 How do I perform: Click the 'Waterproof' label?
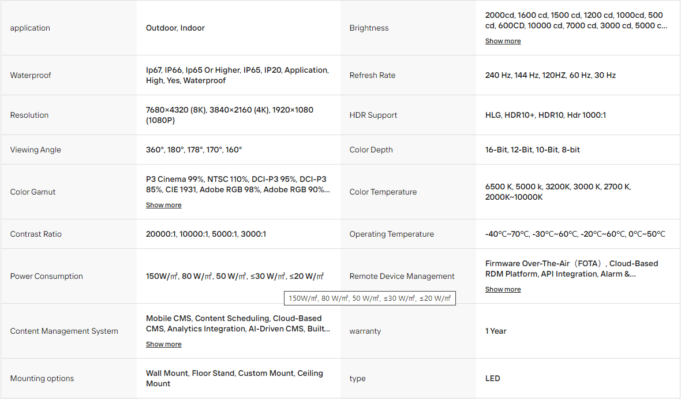[31, 75]
